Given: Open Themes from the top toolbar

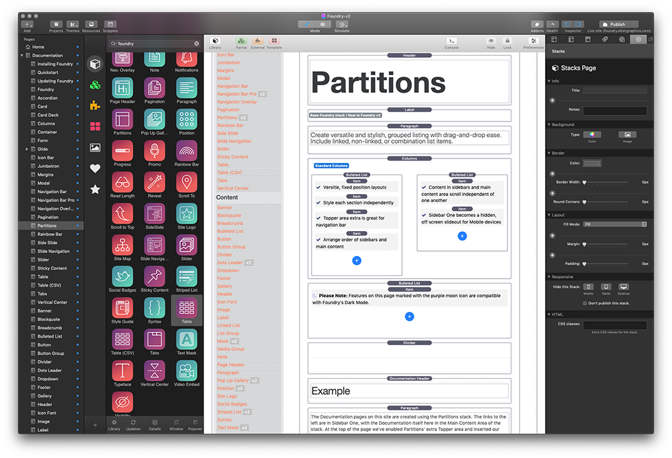Looking at the screenshot, I should [x=73, y=24].
